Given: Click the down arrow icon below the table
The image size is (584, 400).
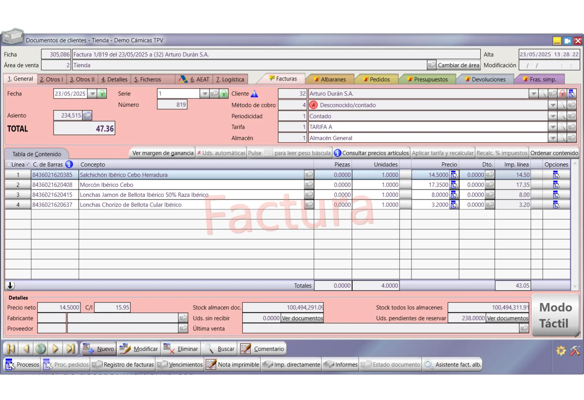Looking at the screenshot, I should [x=10, y=286].
